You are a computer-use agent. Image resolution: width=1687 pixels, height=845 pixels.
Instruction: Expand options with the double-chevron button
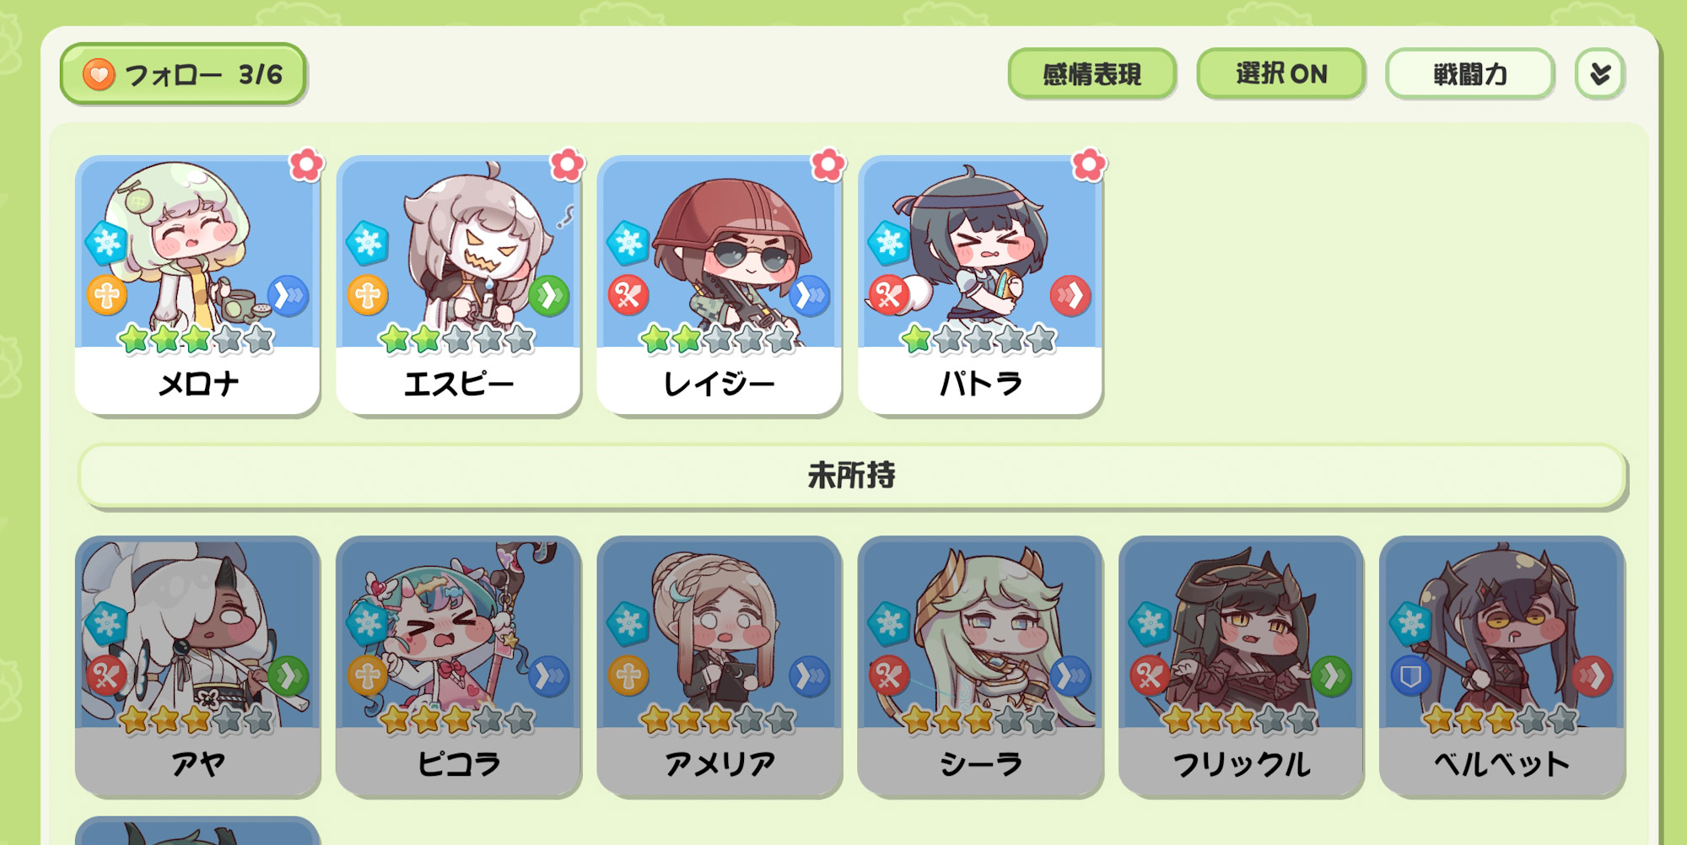pyautogui.click(x=1600, y=74)
